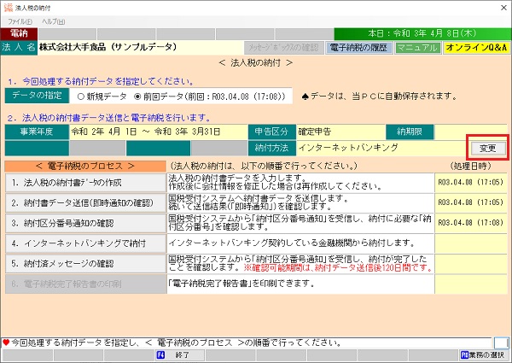Open step 3 納付区分番号通知の確認

click(x=85, y=223)
